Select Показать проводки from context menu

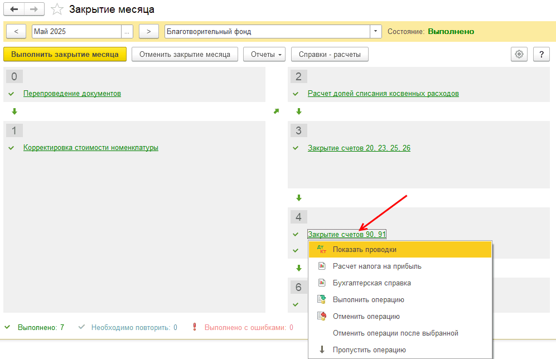point(364,250)
